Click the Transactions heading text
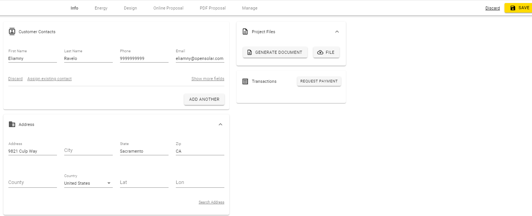Screen dimensions: 532x216 [264, 81]
